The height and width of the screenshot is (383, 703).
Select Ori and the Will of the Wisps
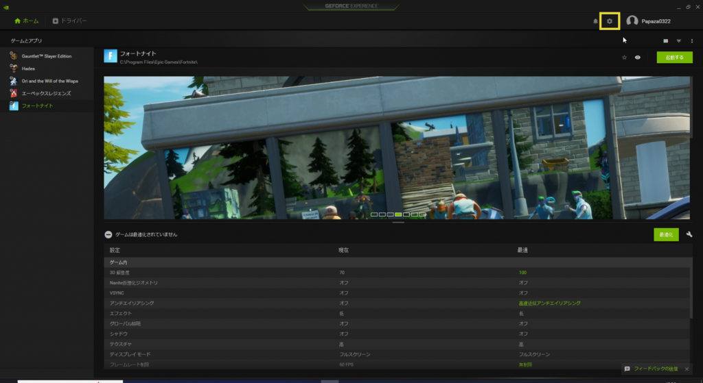(x=49, y=81)
